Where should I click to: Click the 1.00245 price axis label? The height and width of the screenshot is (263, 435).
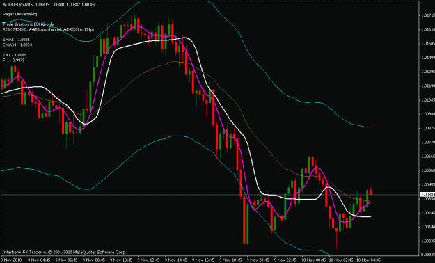tap(427, 213)
